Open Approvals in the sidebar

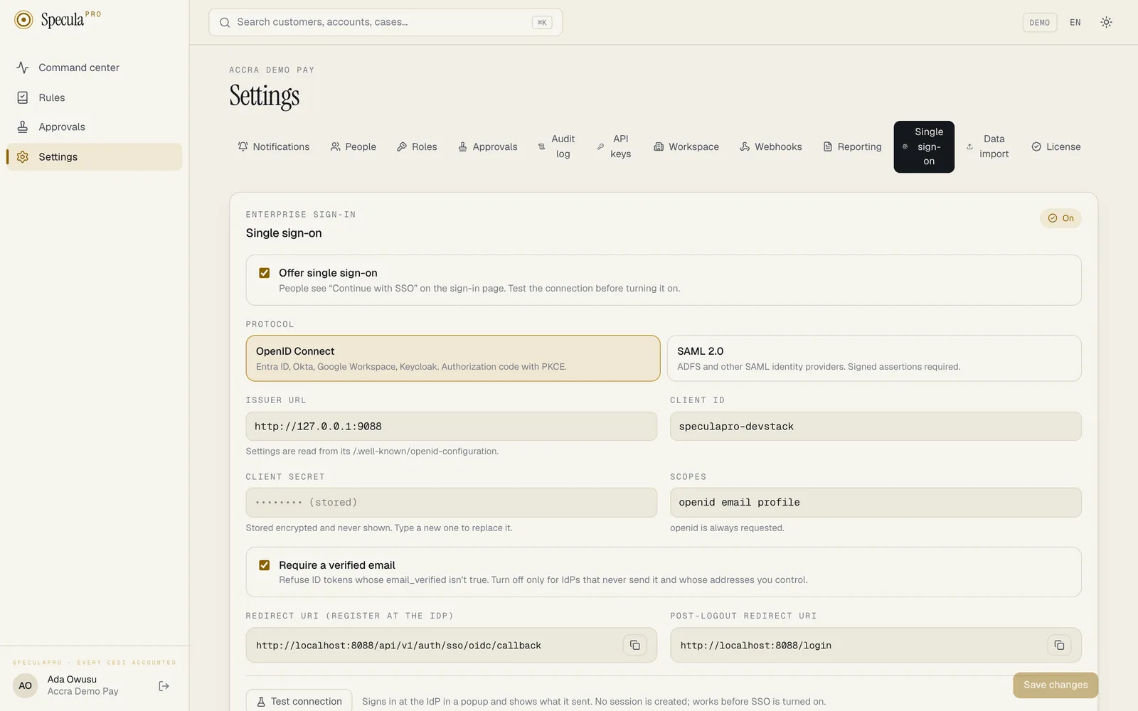coord(94,127)
